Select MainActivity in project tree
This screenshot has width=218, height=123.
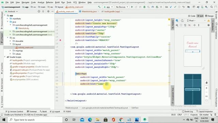coord(24,28)
